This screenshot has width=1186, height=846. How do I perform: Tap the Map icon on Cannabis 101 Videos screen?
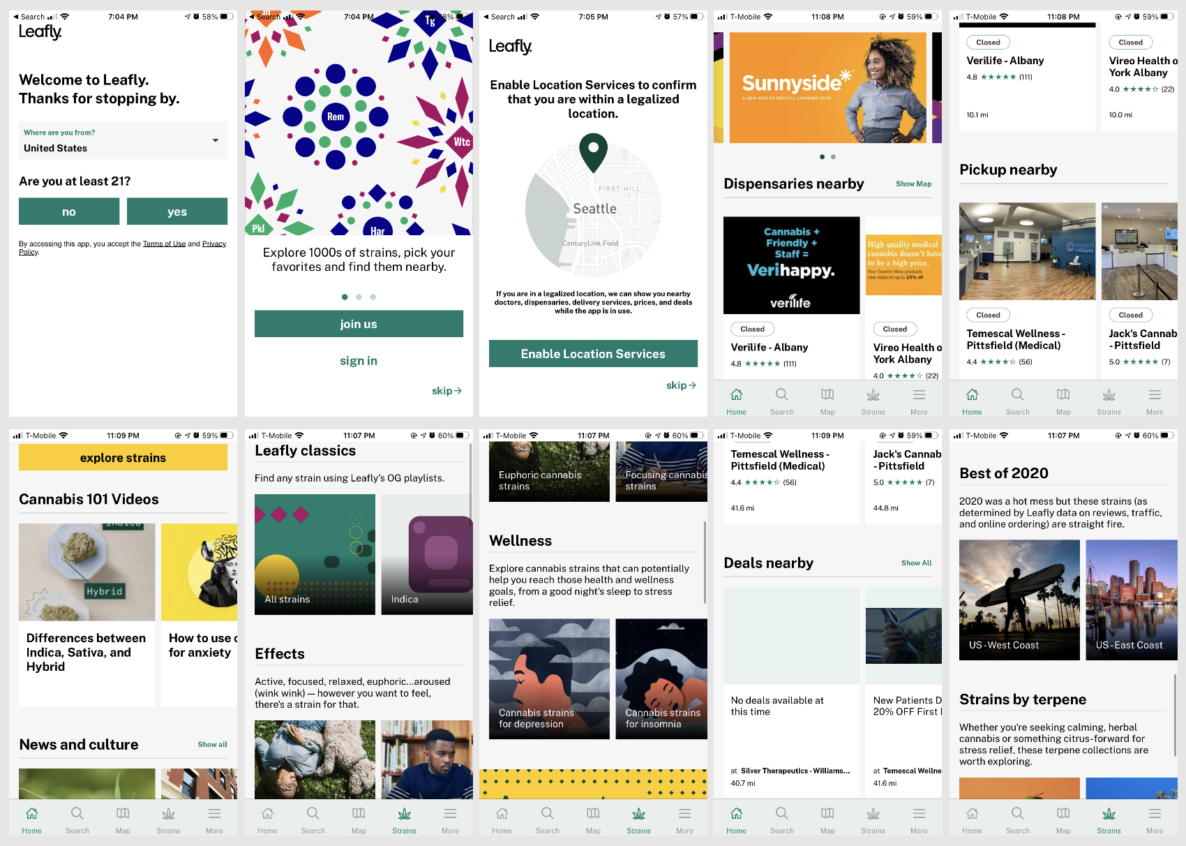123,820
